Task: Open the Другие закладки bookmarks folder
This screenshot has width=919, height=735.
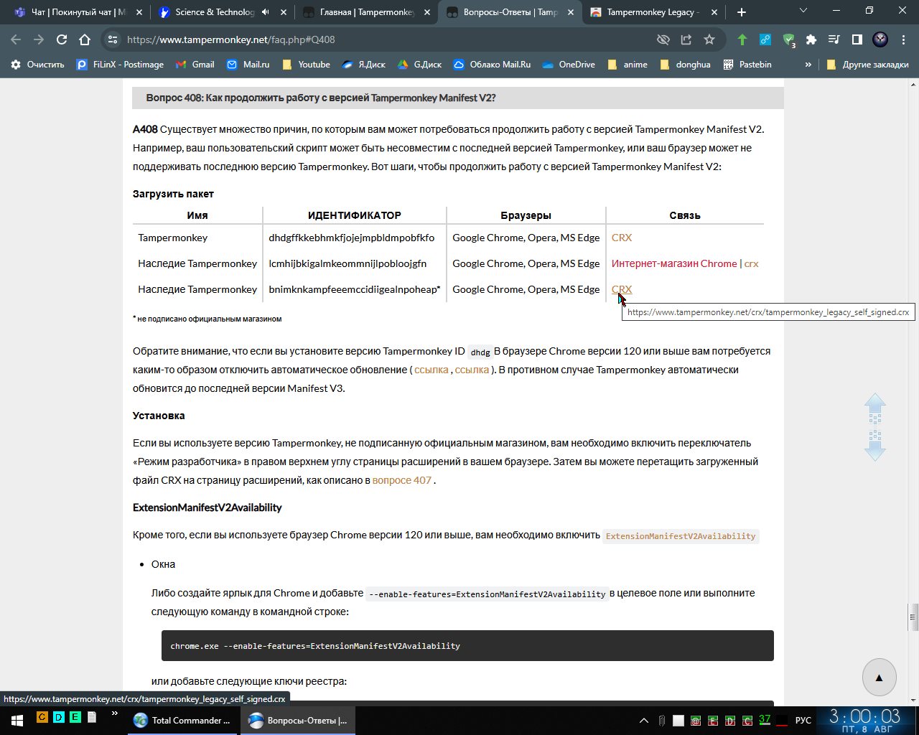Action: coord(867,65)
